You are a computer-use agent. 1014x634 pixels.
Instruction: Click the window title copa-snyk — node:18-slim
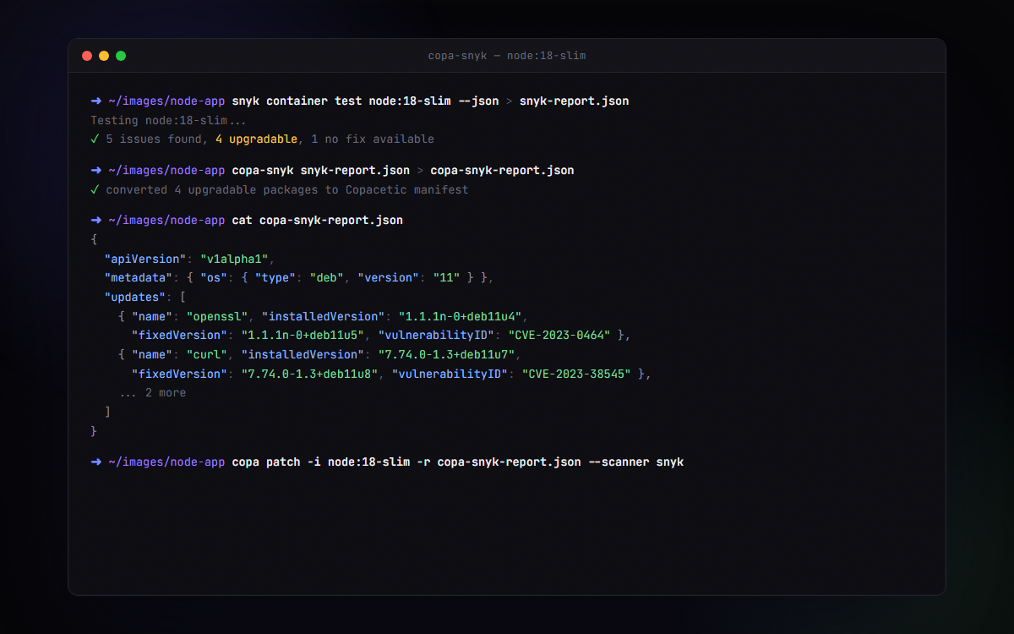[x=507, y=56]
